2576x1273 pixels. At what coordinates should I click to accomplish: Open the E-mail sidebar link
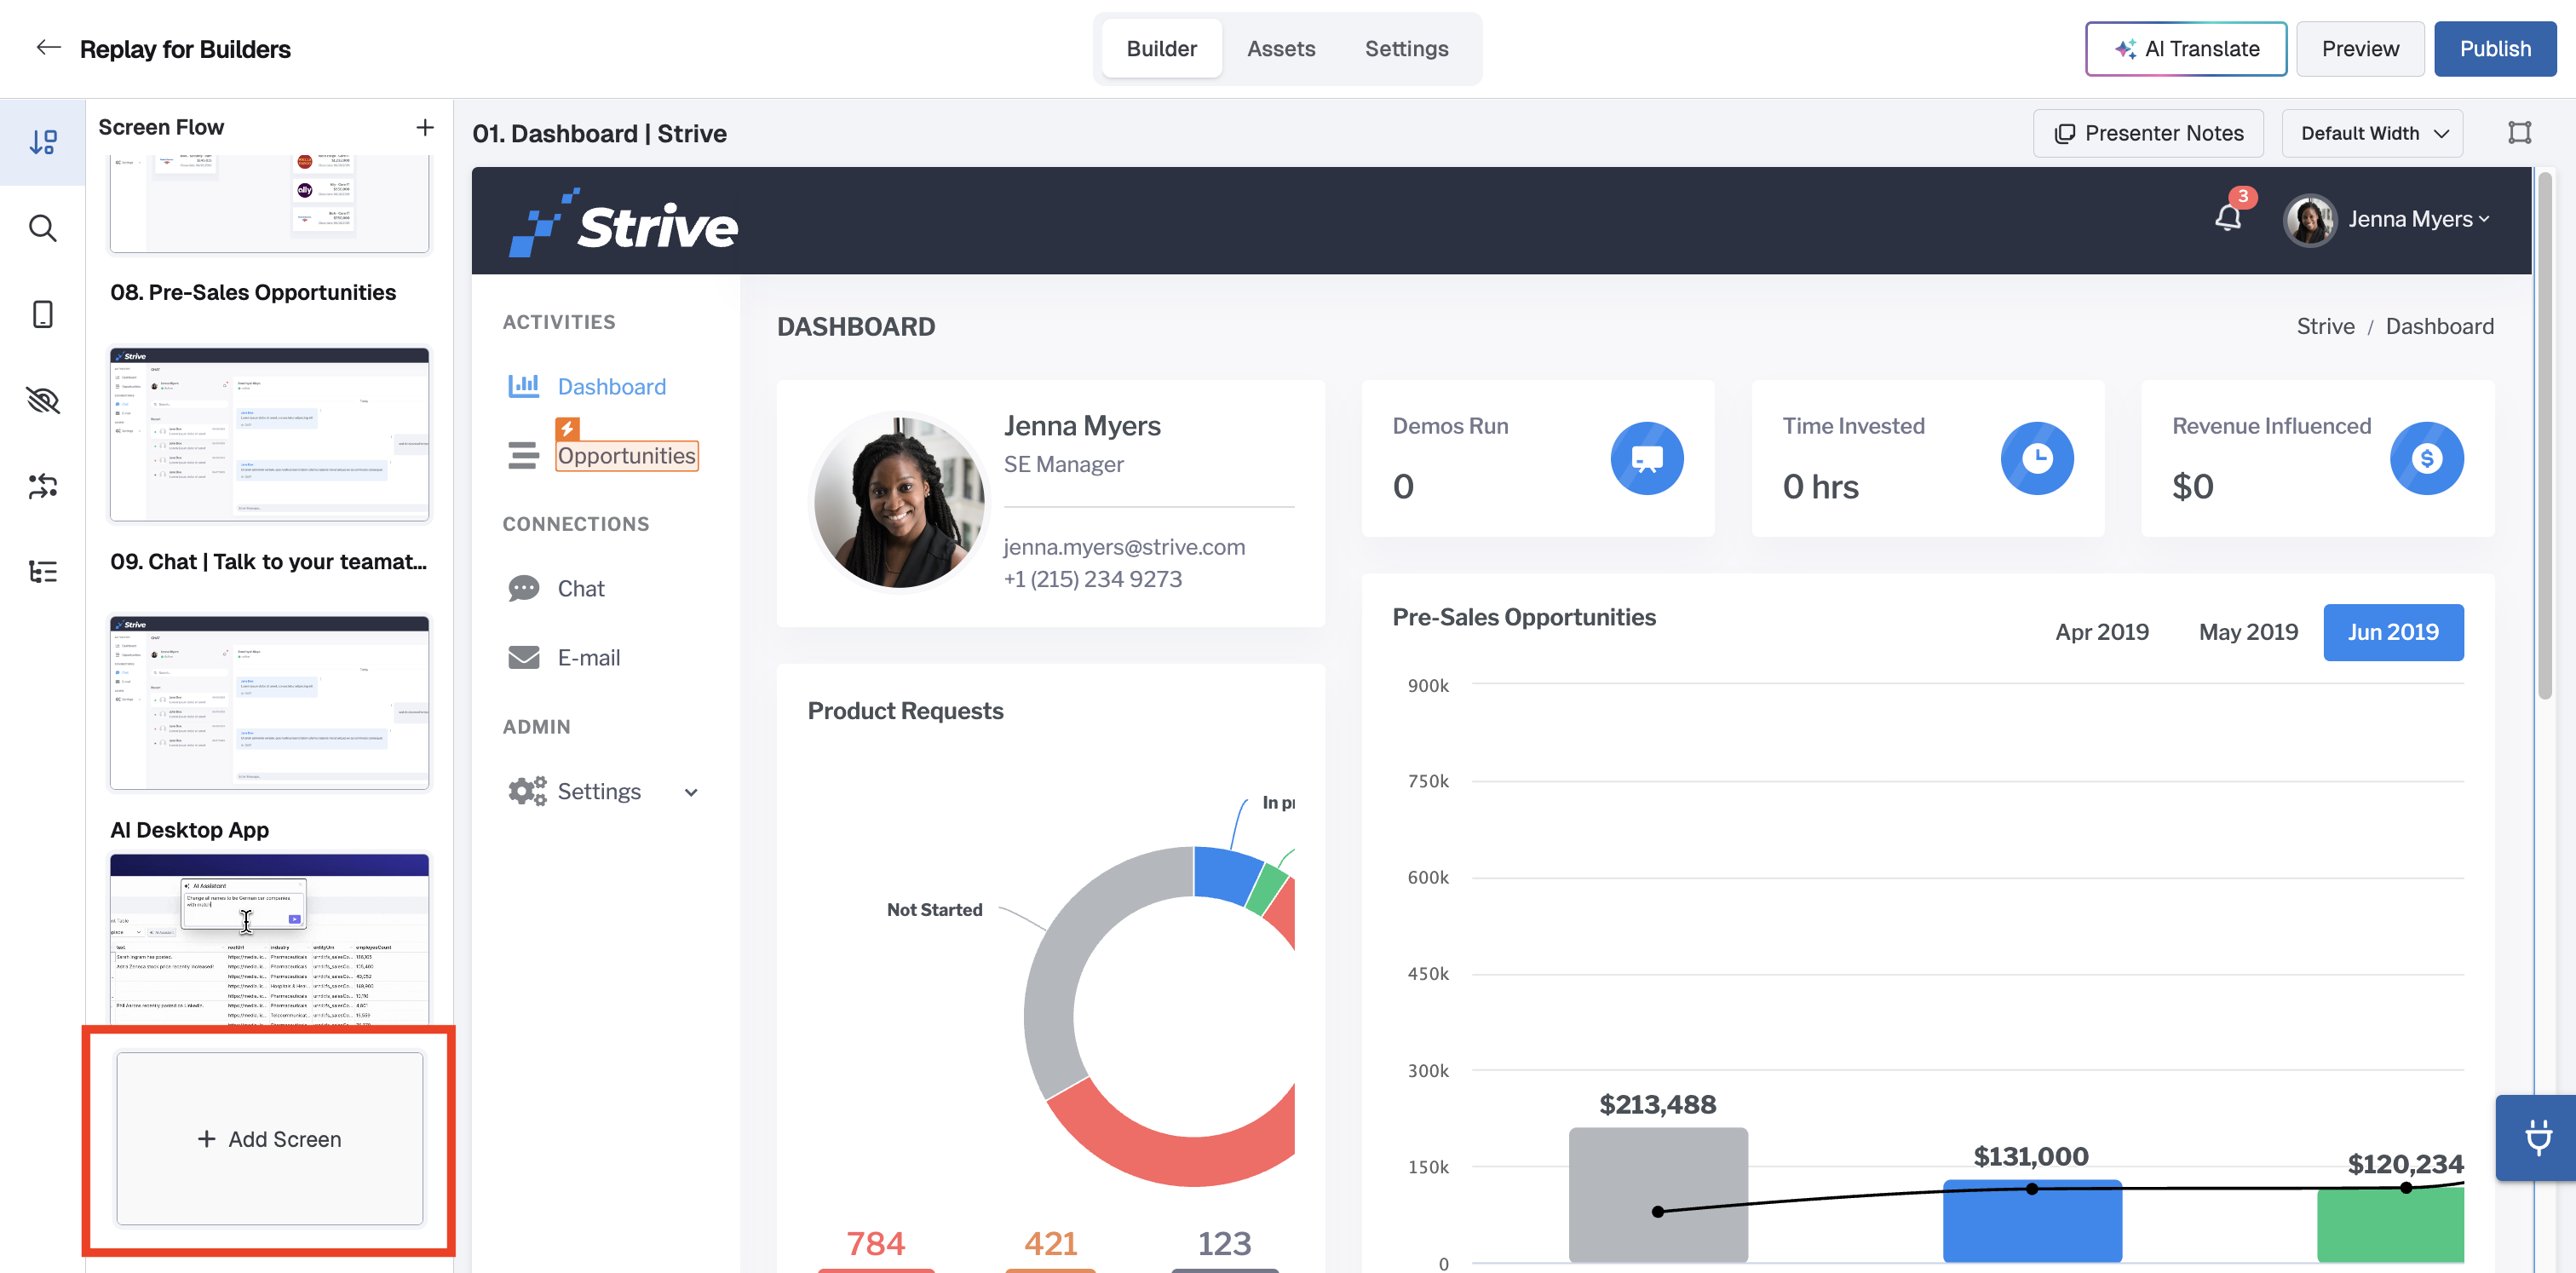click(588, 657)
